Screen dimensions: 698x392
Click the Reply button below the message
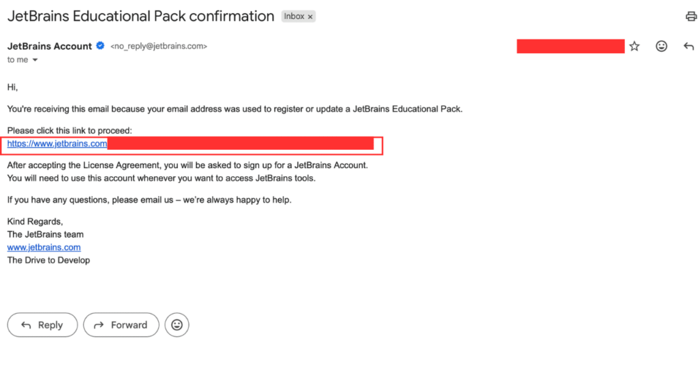(x=42, y=325)
